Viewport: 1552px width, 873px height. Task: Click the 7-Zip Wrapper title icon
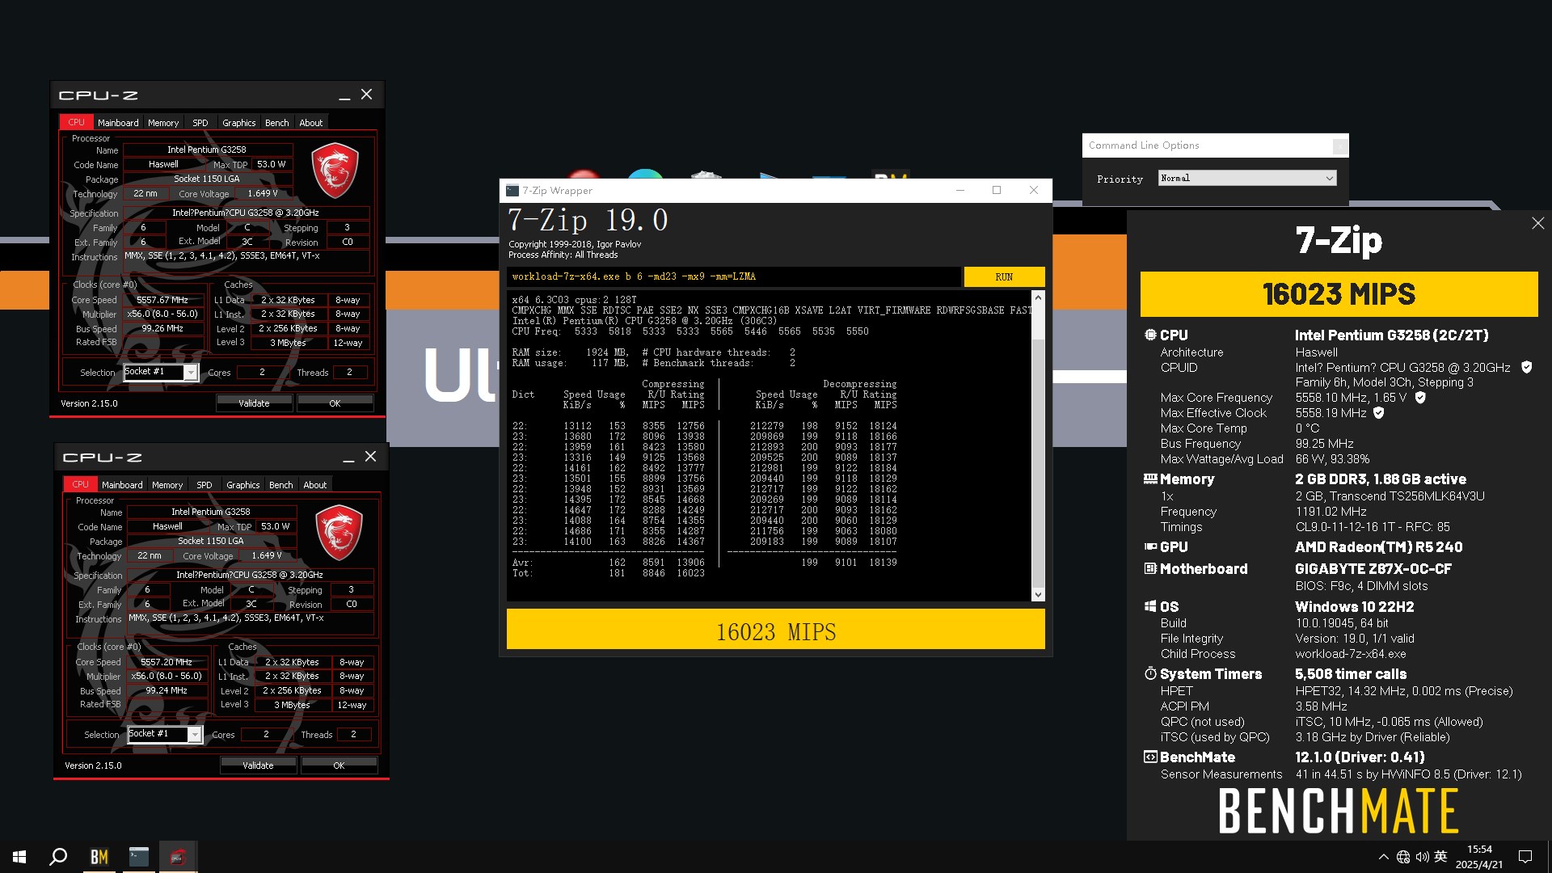512,191
